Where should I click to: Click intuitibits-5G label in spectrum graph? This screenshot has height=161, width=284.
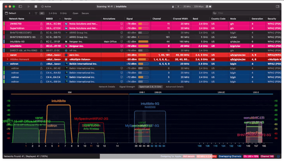(150, 104)
